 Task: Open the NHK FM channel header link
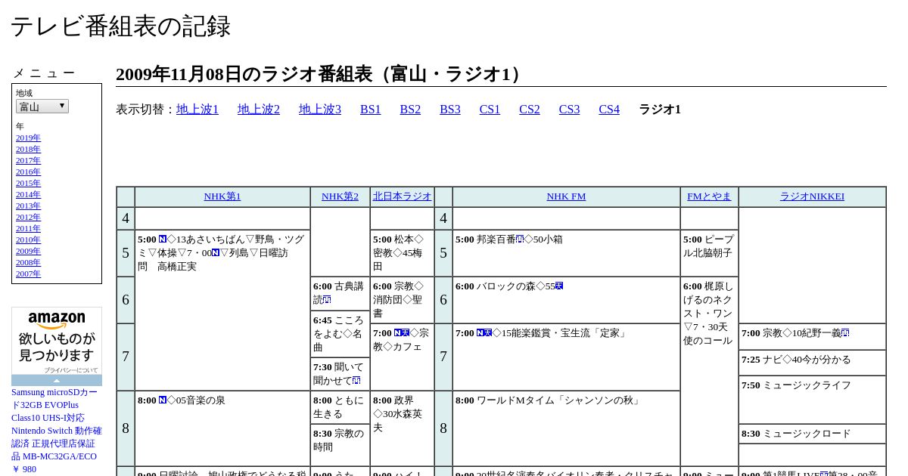[566, 196]
